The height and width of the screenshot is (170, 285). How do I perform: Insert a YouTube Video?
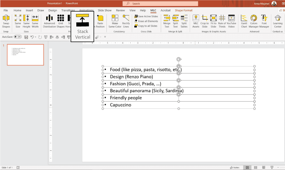click(231, 21)
